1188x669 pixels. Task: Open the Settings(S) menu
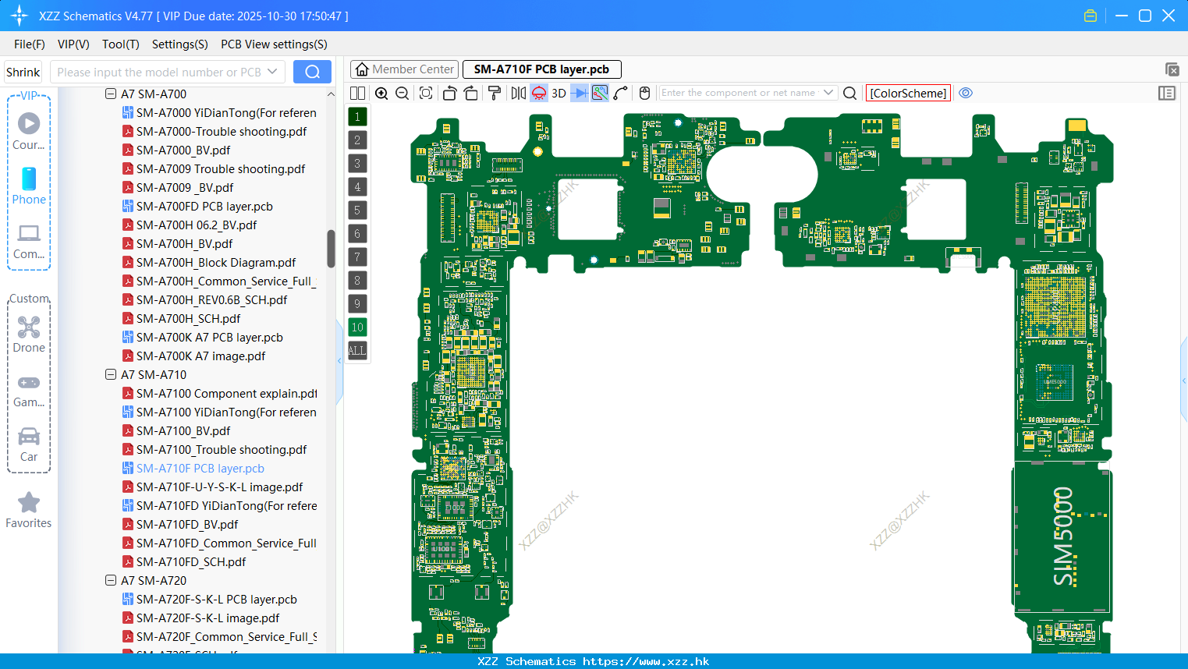point(180,44)
